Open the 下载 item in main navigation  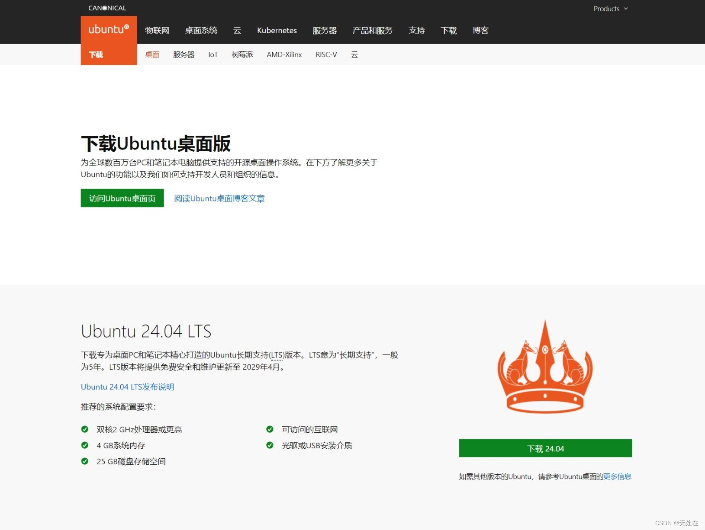tap(449, 30)
